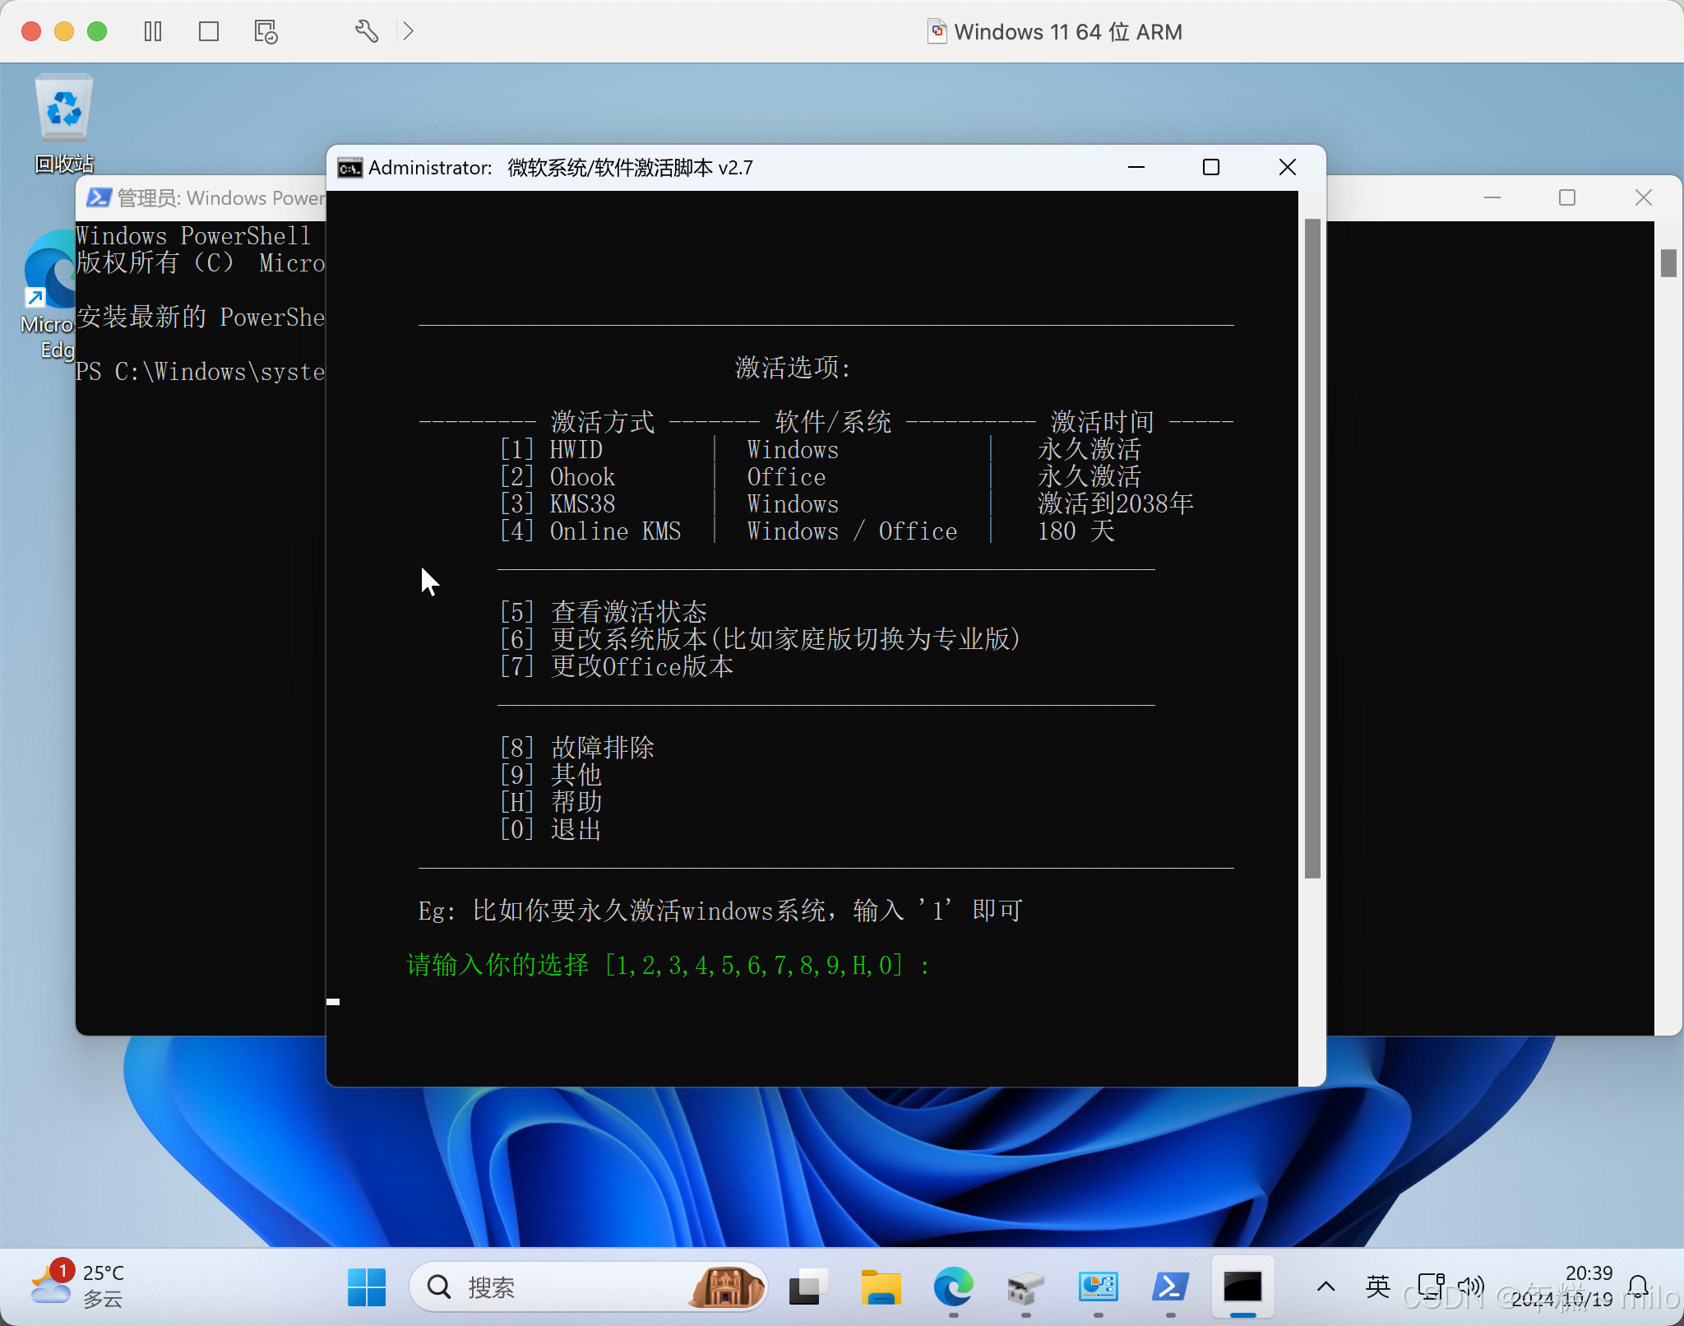Open the notification bell
1684x1326 pixels.
1638,1287
